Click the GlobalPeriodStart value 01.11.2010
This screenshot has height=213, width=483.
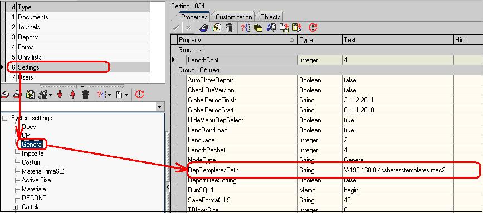(x=398, y=110)
